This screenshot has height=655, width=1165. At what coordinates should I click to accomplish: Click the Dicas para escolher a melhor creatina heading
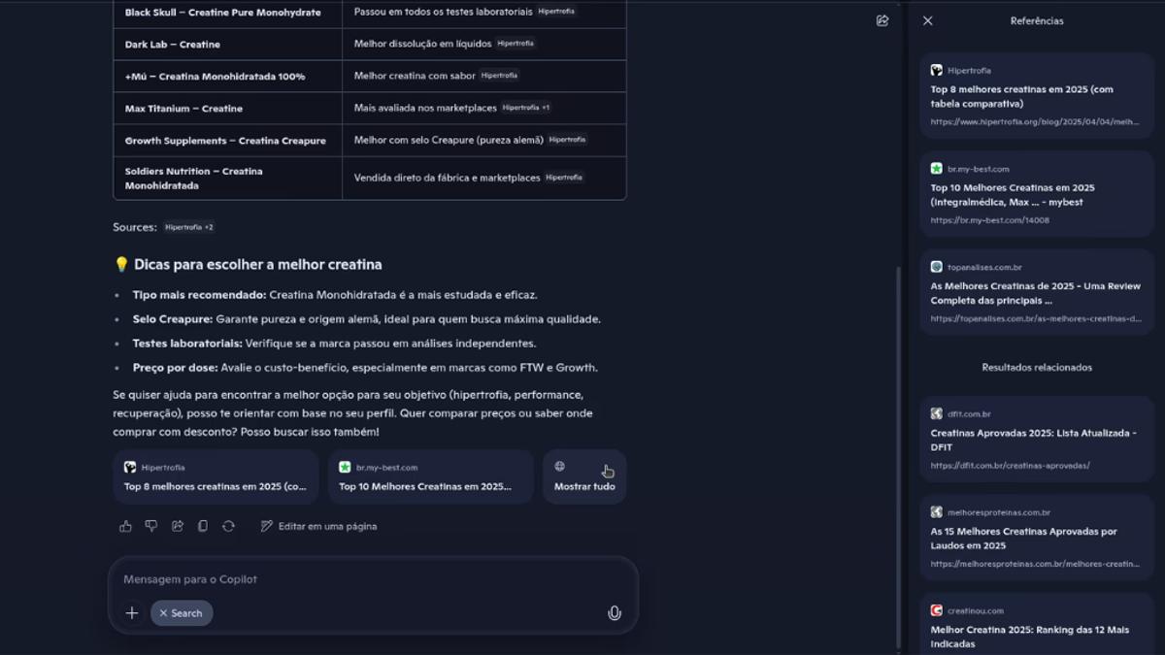pos(257,264)
